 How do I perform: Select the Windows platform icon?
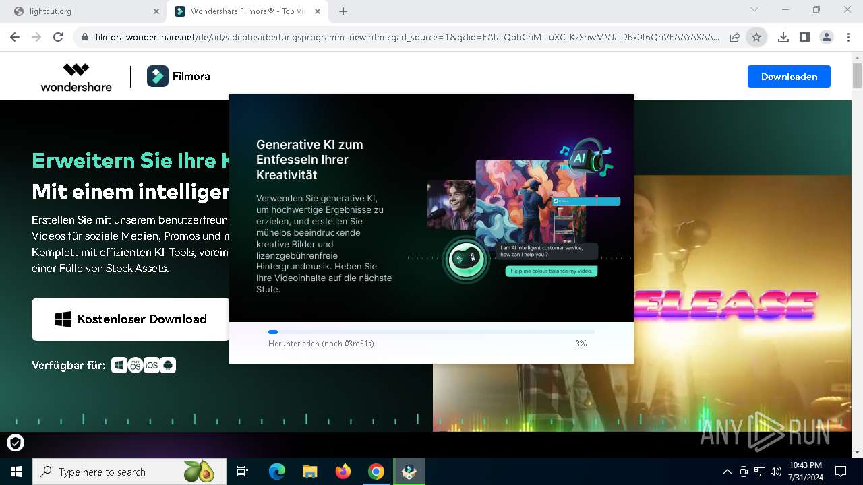[119, 365]
